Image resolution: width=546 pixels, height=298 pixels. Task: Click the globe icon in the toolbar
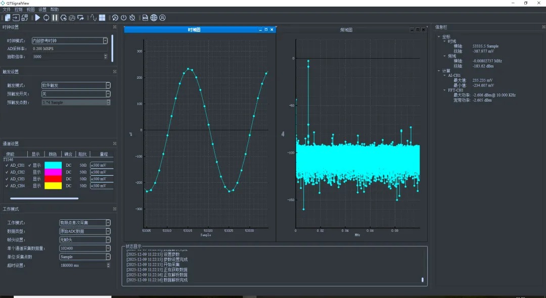coord(154,18)
